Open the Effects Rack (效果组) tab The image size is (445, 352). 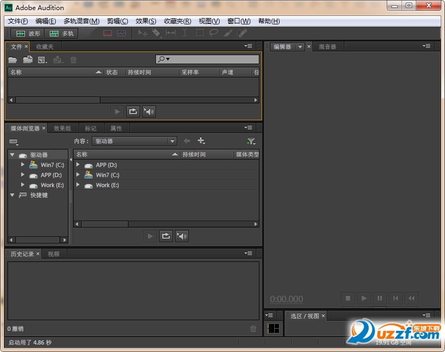[62, 128]
